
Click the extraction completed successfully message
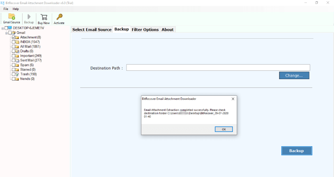pyautogui.click(x=186, y=113)
